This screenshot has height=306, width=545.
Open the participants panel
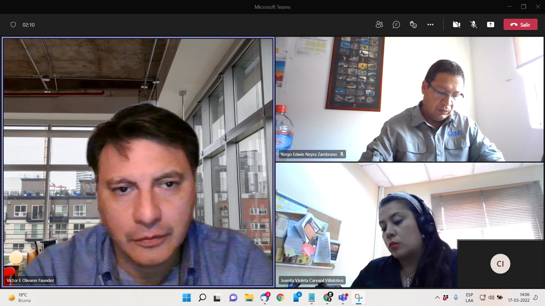click(379, 25)
